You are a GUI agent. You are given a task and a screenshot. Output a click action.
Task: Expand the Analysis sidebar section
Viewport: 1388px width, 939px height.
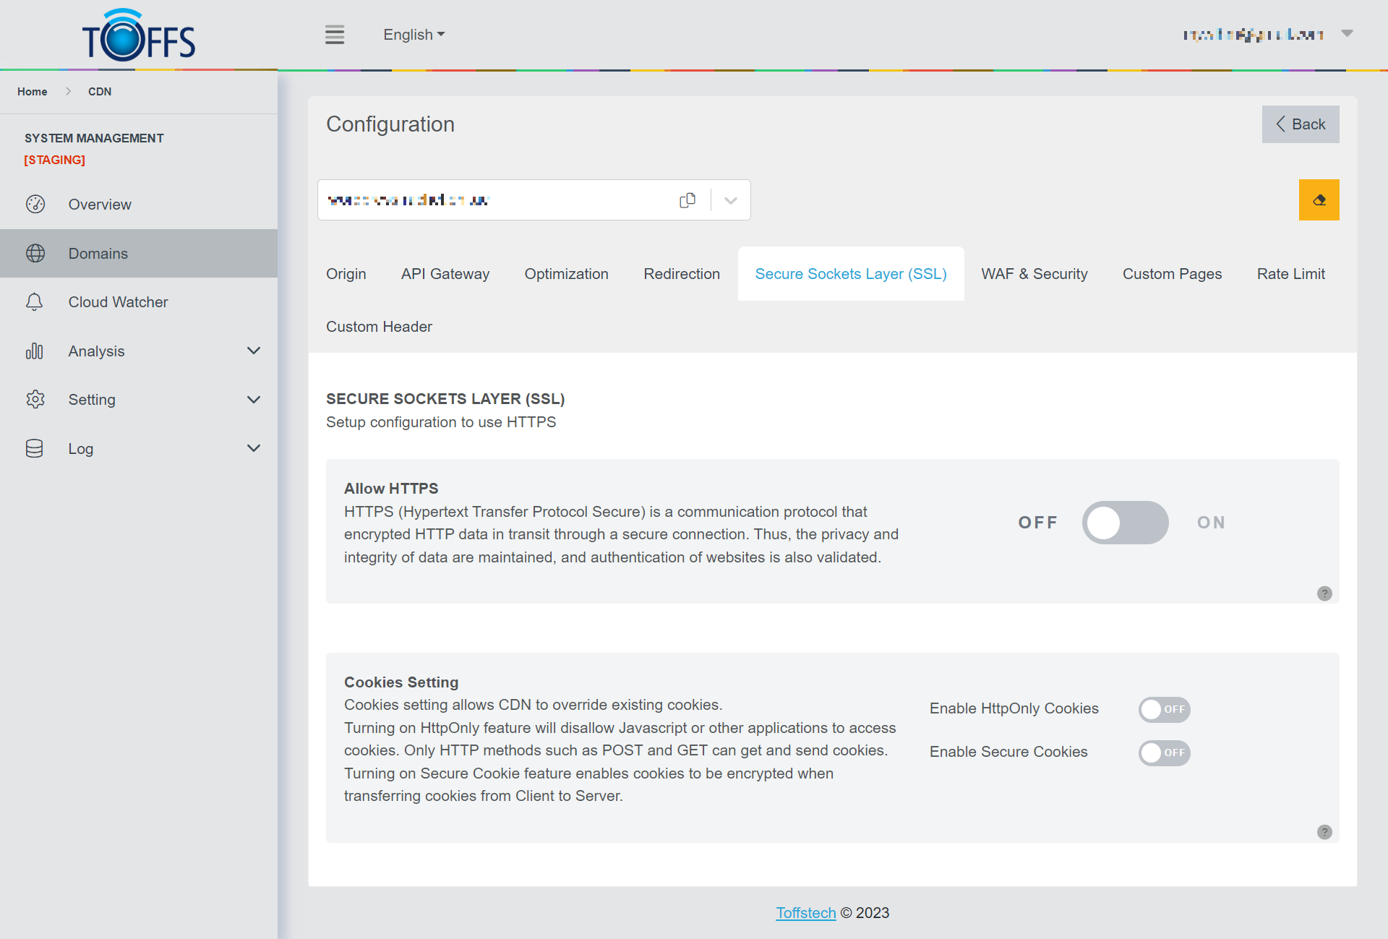tap(253, 351)
